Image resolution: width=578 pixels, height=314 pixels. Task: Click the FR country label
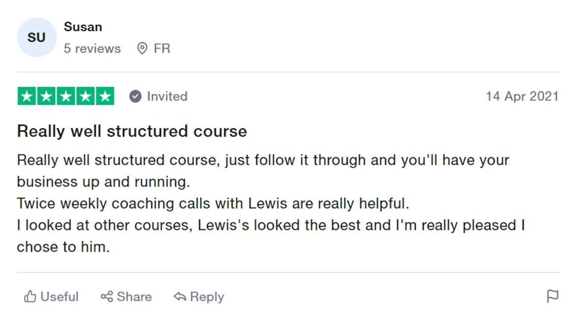[162, 48]
